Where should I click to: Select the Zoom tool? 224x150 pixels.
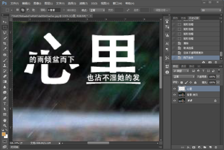[5, 126]
